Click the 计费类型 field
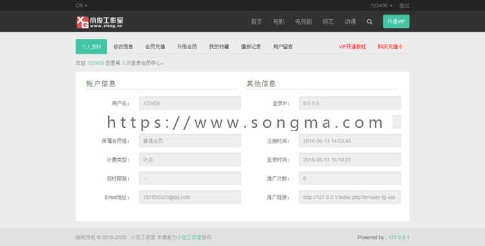 (189, 159)
